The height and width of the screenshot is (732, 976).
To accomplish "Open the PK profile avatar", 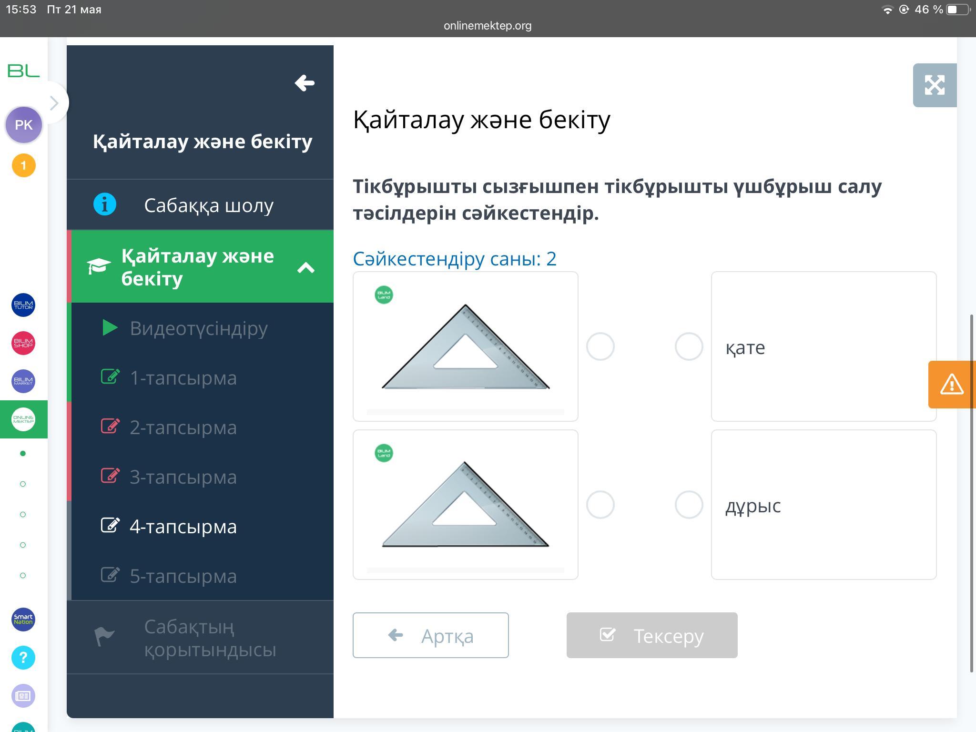I will click(x=23, y=125).
